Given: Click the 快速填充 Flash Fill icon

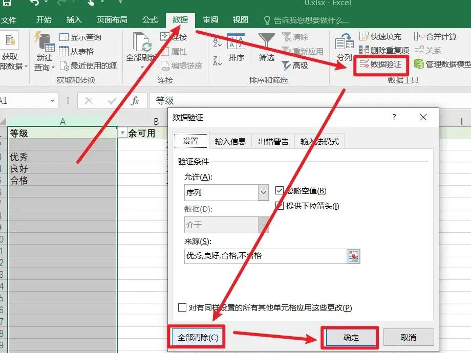Looking at the screenshot, I should [x=364, y=37].
